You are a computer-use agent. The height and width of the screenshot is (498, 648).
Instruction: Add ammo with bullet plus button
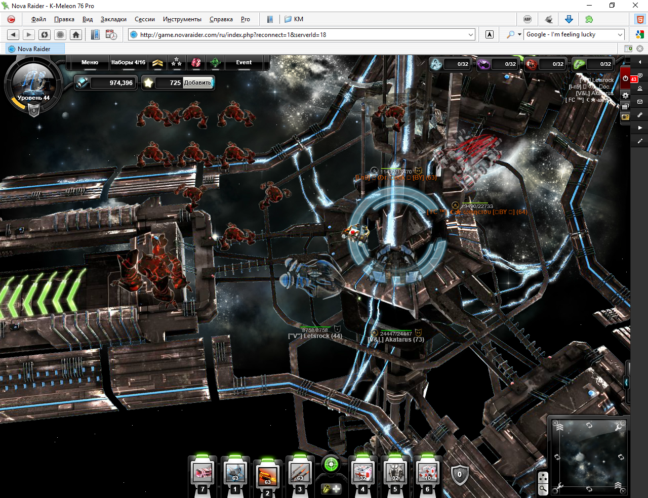coord(332,489)
